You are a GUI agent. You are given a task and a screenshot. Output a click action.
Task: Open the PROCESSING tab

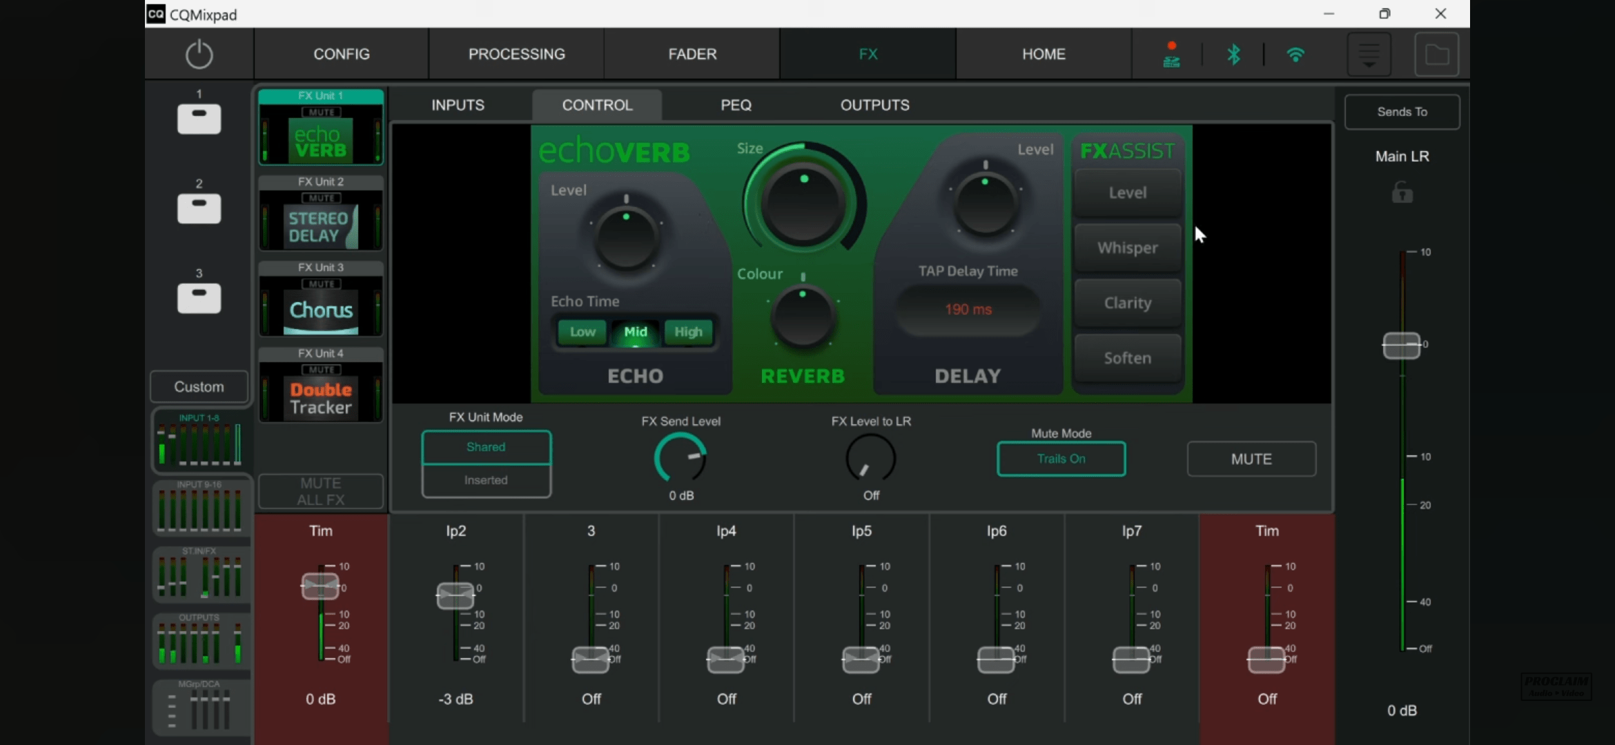(x=517, y=54)
